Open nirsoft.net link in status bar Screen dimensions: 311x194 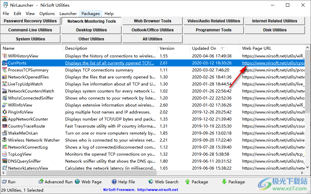click(158, 190)
